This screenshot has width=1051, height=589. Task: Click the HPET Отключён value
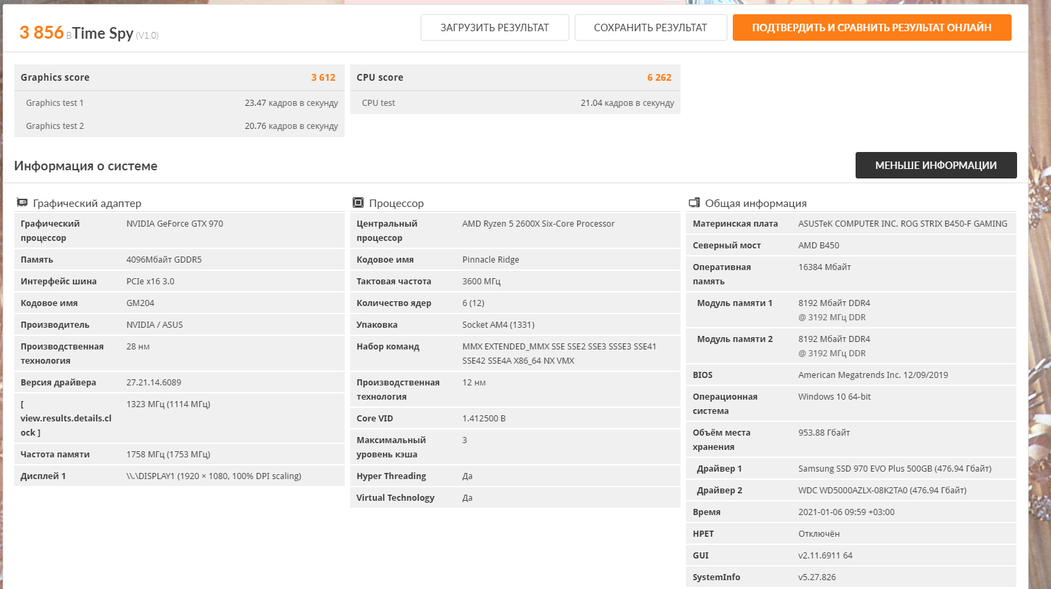pos(819,534)
